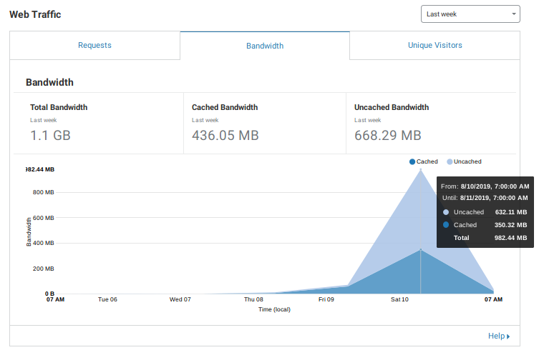This screenshot has height=350, width=539.
Task: Click the Total 982.44 MB tooltip row
Action: pyautogui.click(x=490, y=238)
